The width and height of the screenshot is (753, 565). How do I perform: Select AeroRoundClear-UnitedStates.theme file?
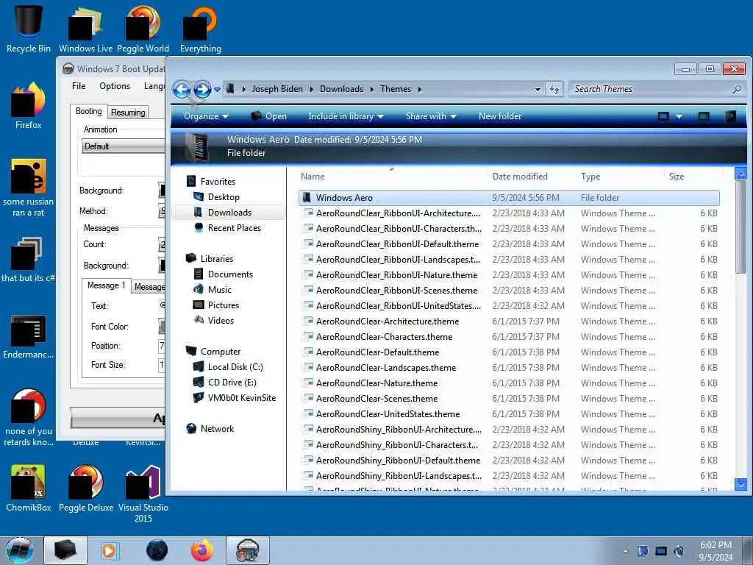click(509, 413)
